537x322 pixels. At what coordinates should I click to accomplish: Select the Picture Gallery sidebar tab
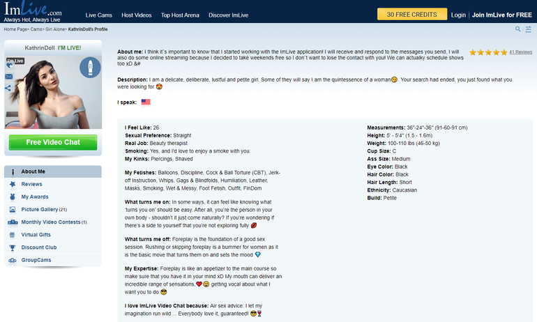point(43,209)
